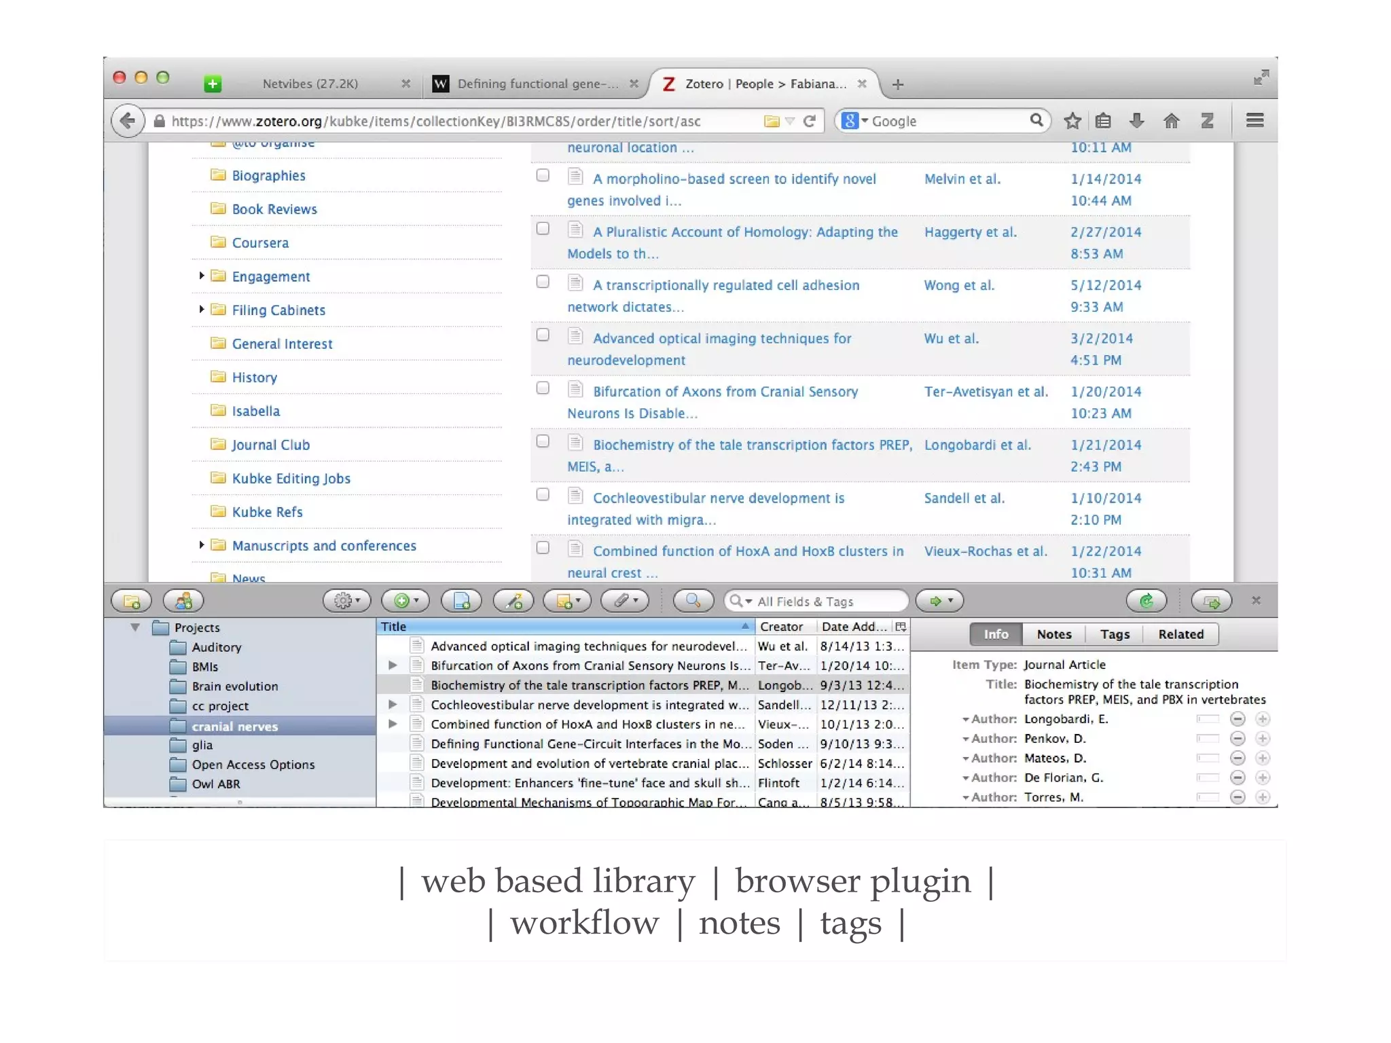Click the Add Item by Identifier wand icon

514,601
